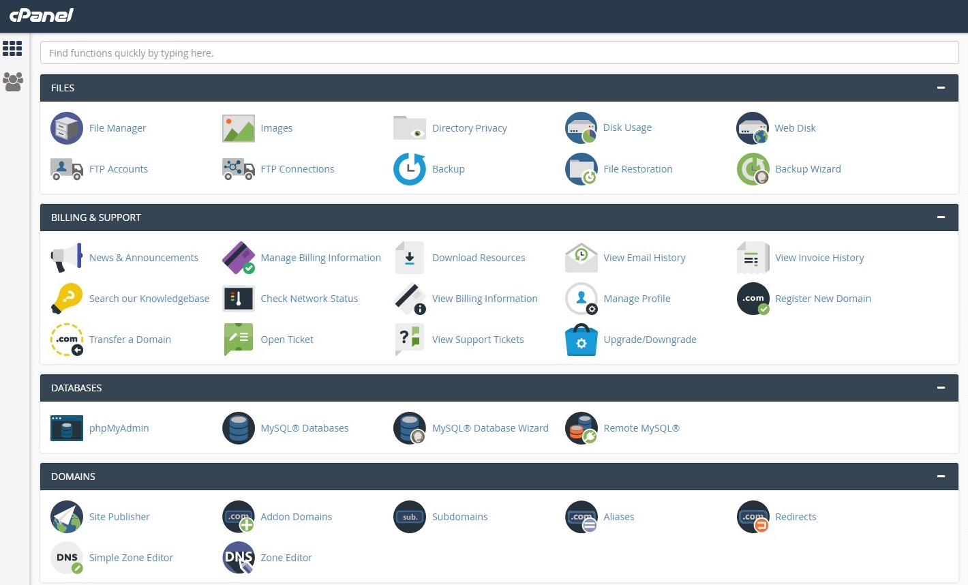Collapse the Databases section
Viewport: 968px width, 585px height.
(x=941, y=388)
